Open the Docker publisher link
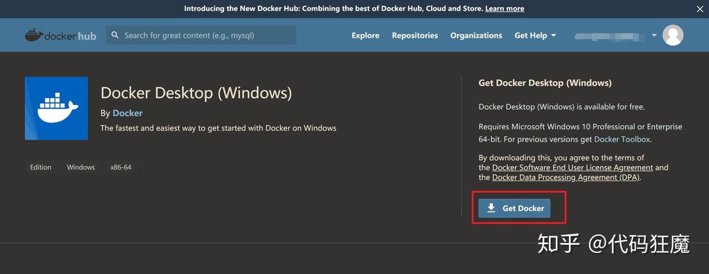Screen dimensions: 709x274 [x=128, y=113]
